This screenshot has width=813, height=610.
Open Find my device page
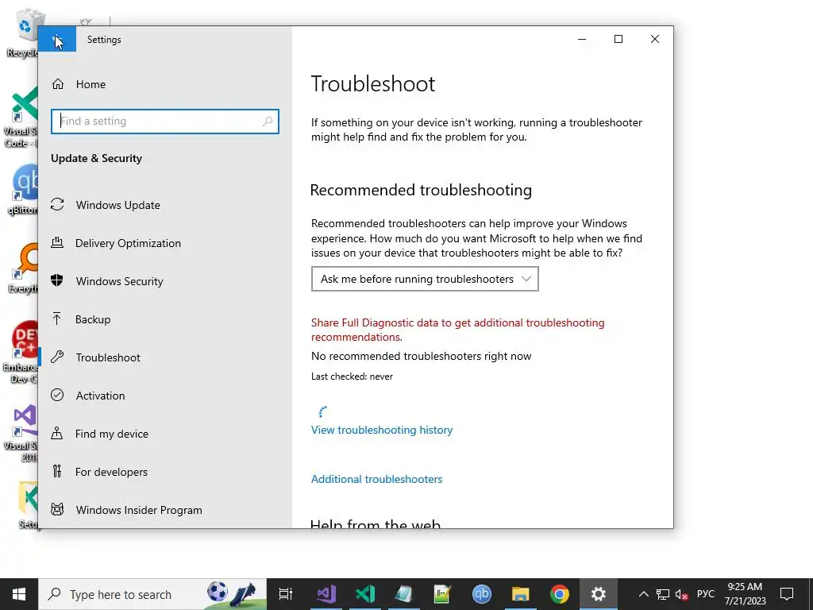[x=111, y=434]
